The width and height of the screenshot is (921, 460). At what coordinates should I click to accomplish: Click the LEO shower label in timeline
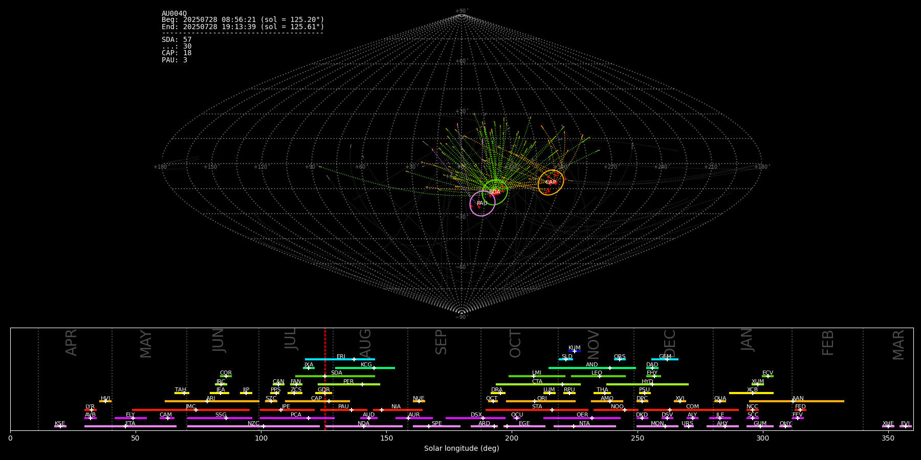click(597, 373)
